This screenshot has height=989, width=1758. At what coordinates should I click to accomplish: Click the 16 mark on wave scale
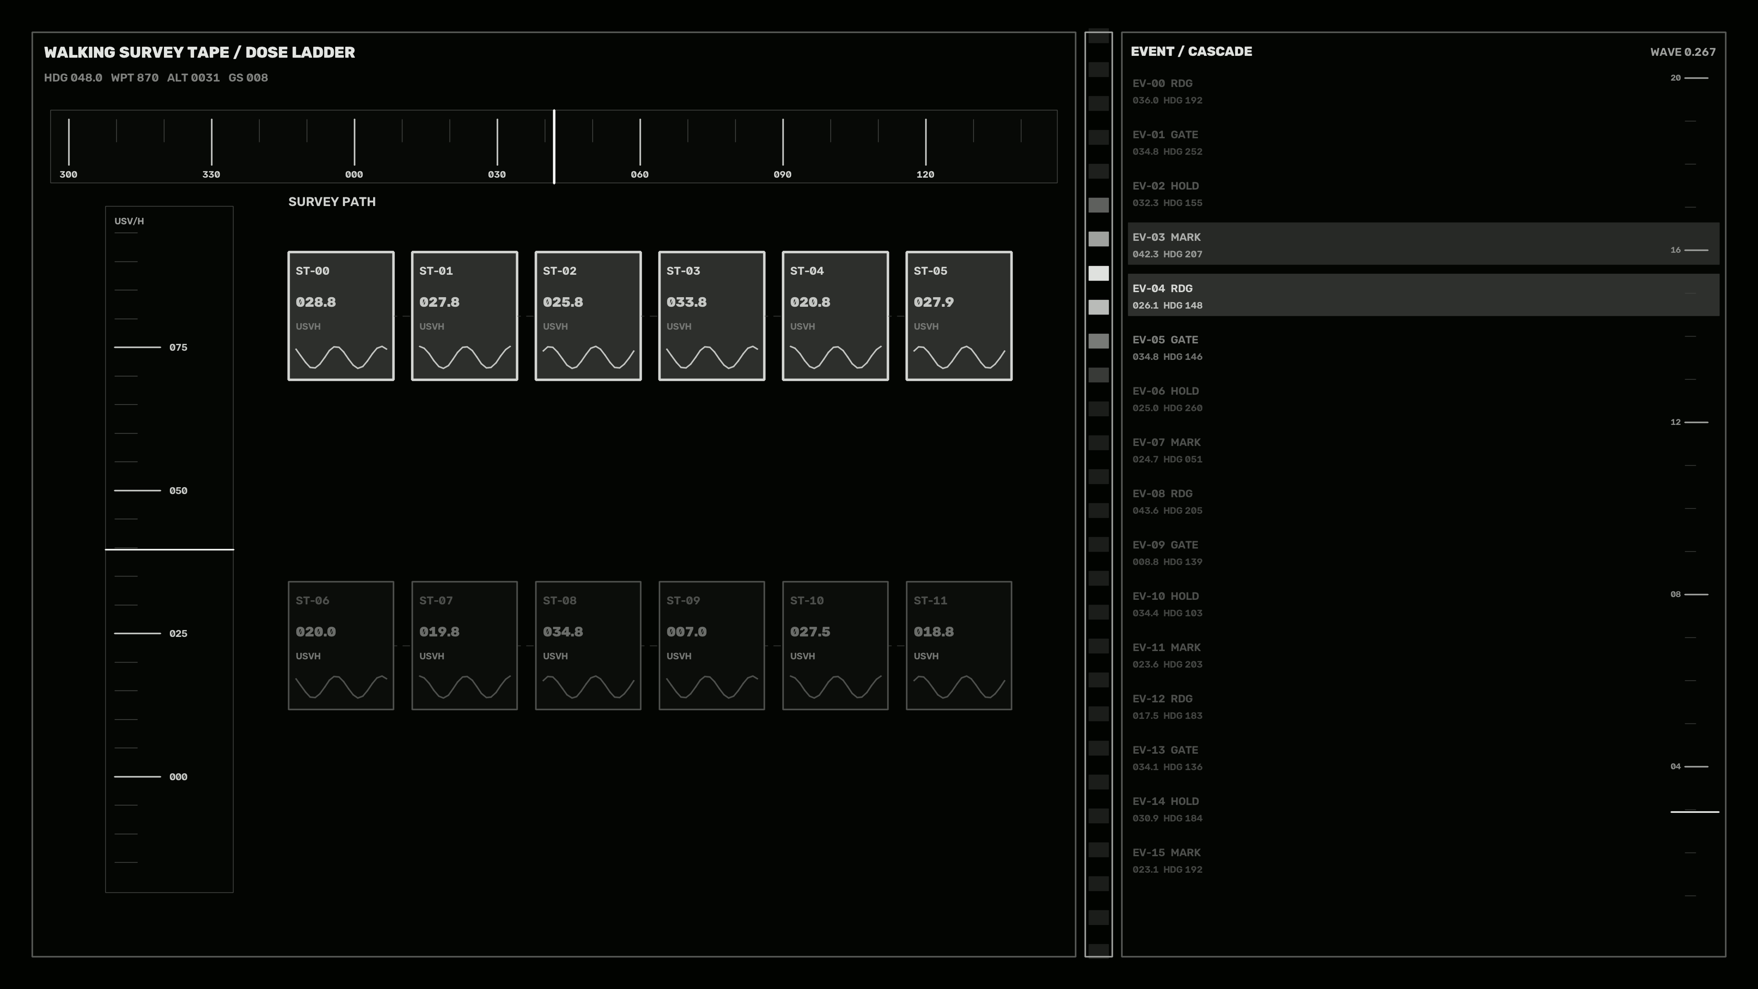(1689, 250)
